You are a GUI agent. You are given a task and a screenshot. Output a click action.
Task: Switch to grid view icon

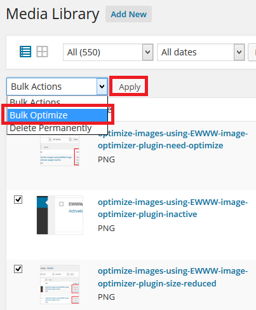pos(42,52)
